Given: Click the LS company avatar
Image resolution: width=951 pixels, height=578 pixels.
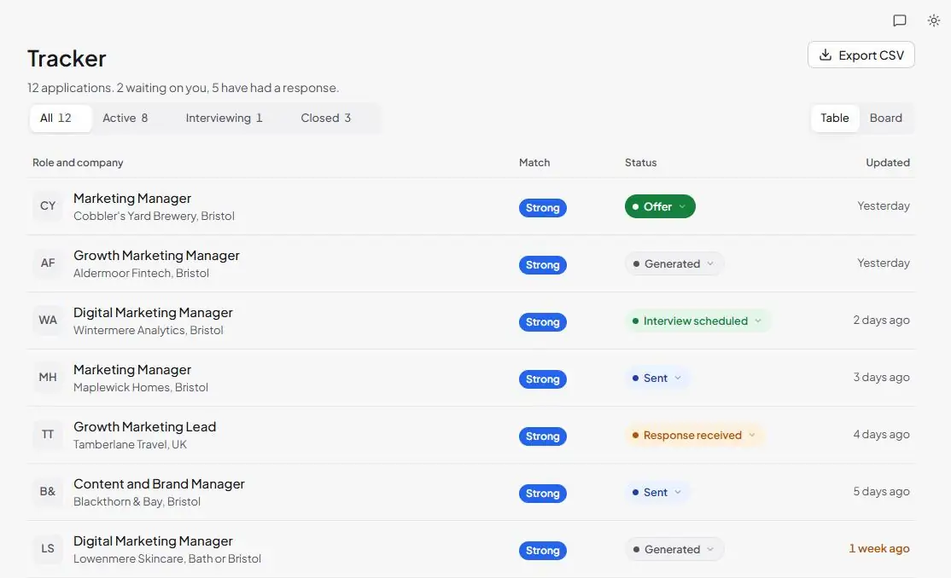Looking at the screenshot, I should tap(48, 548).
